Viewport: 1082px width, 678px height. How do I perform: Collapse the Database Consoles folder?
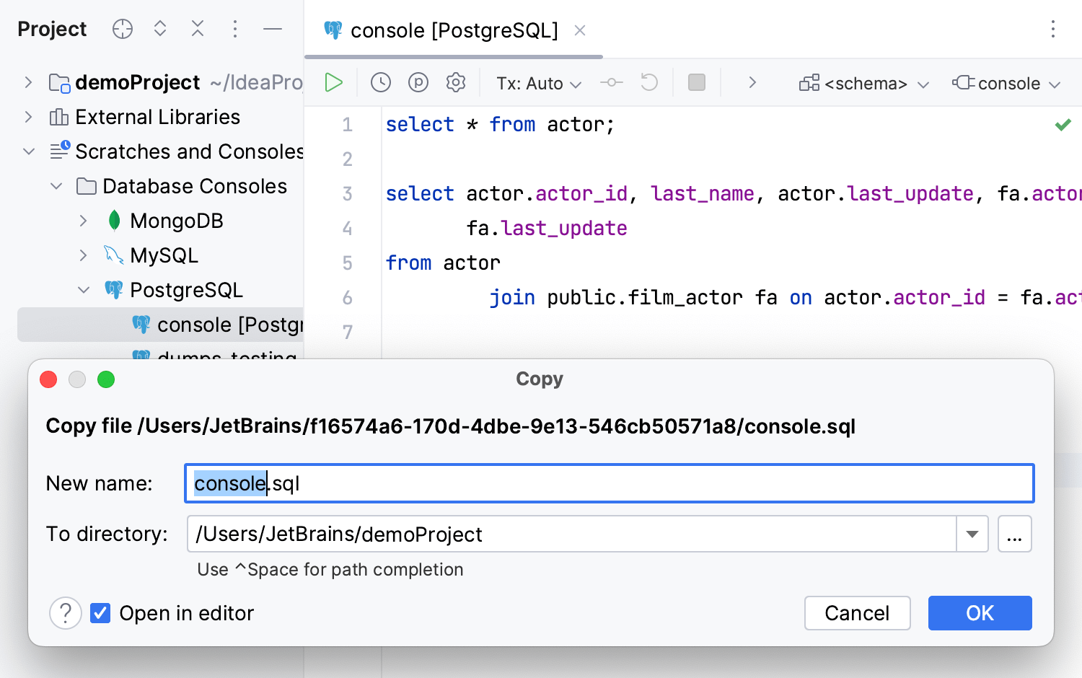(x=56, y=186)
